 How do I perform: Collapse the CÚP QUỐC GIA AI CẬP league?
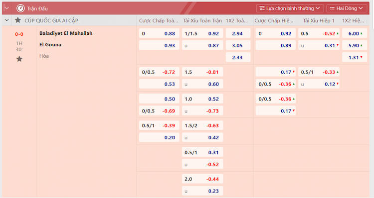coord(6,20)
